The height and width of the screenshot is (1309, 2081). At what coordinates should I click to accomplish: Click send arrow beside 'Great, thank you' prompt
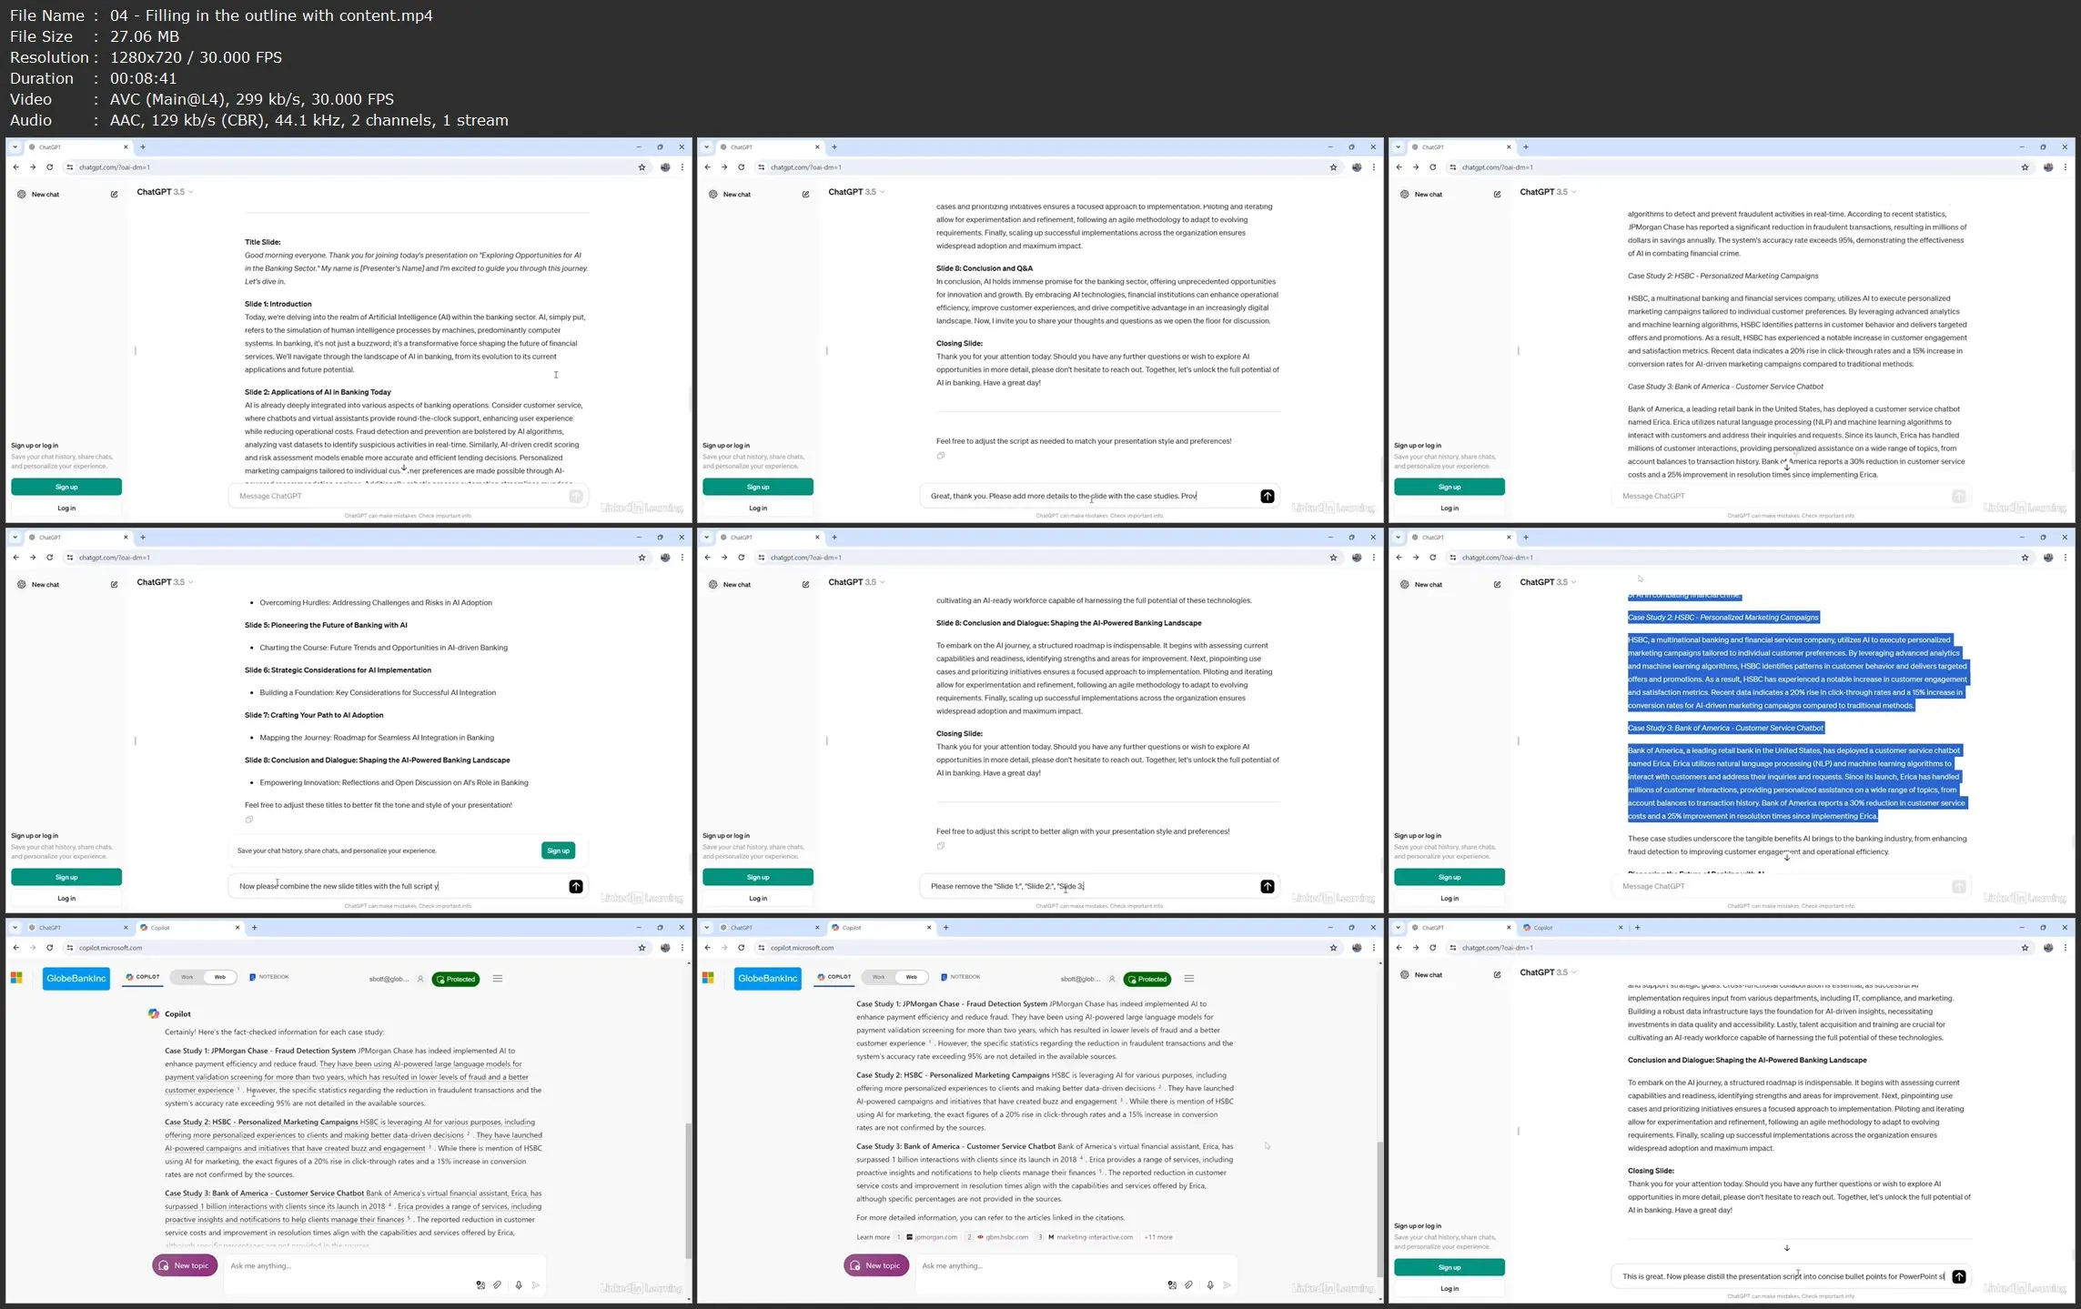tap(1267, 496)
